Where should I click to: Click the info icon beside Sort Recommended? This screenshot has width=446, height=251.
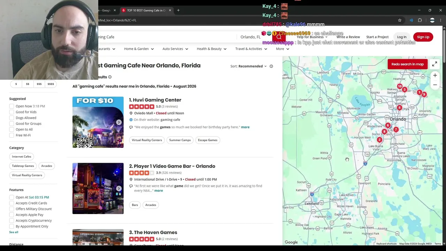(x=271, y=66)
